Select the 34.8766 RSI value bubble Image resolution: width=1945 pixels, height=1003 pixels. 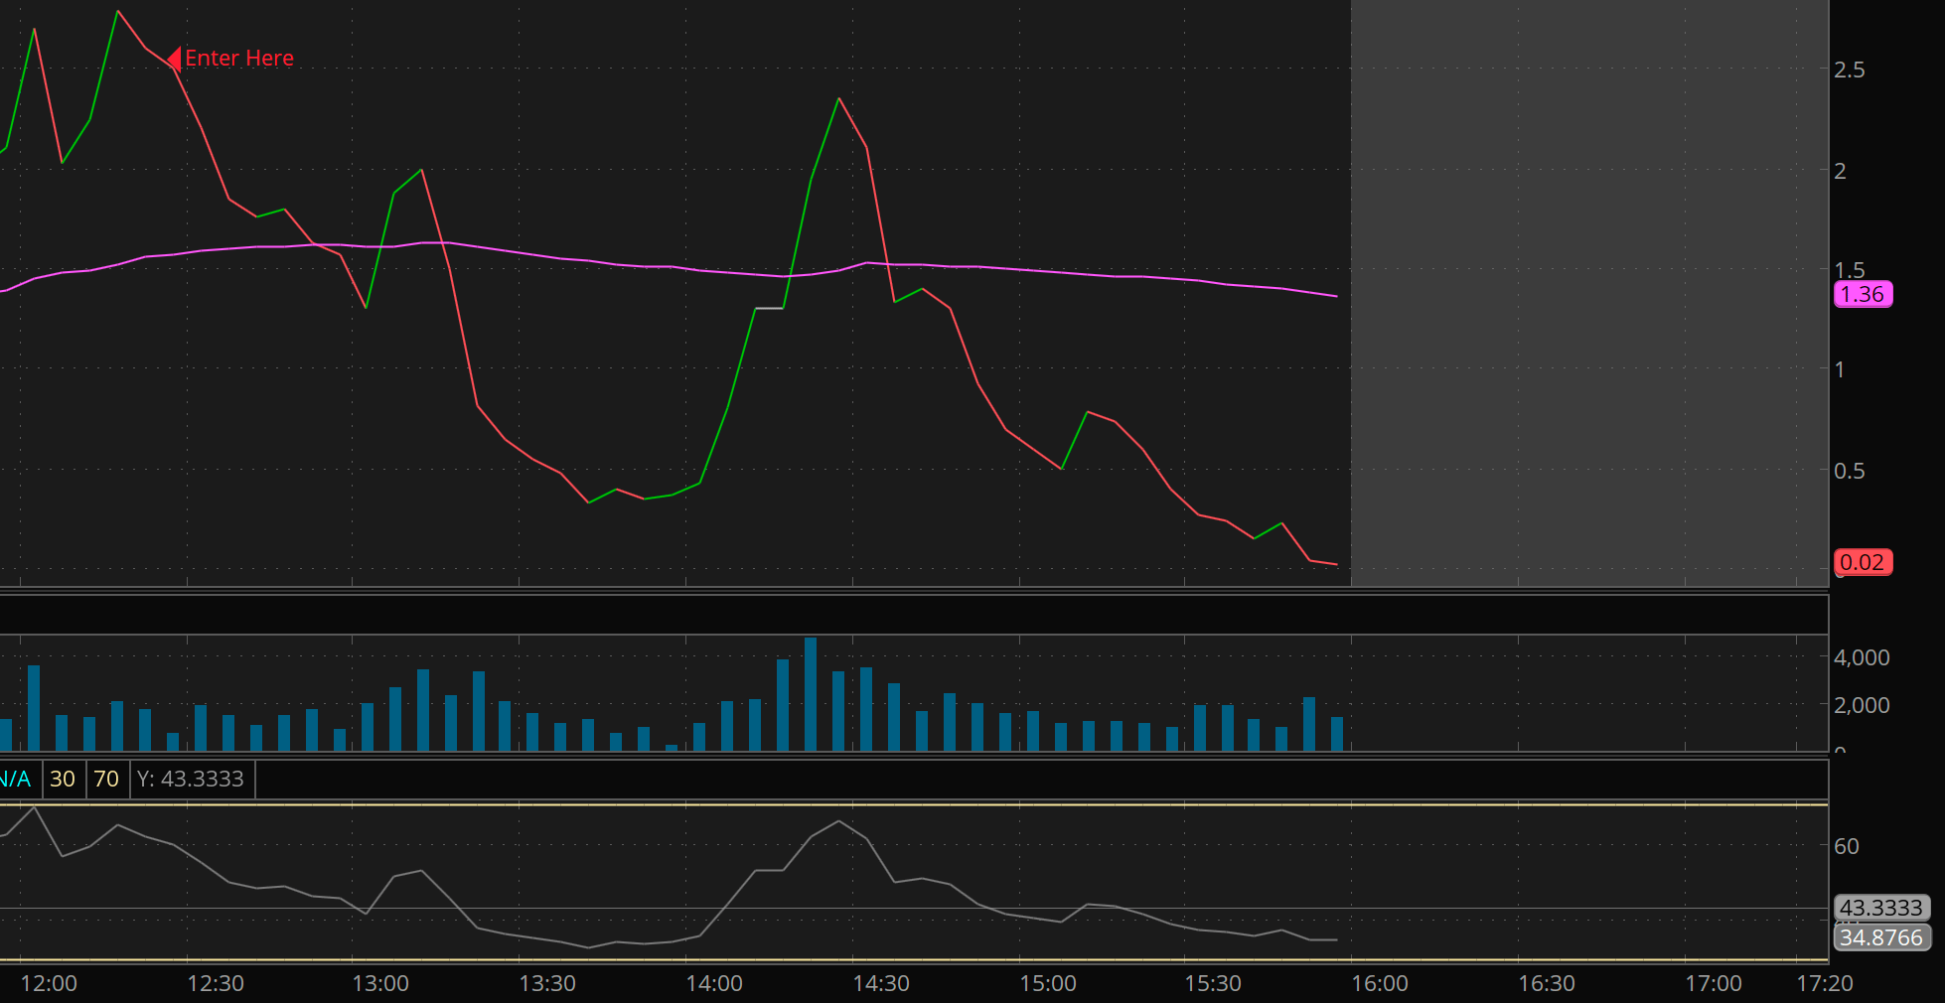coord(1881,937)
